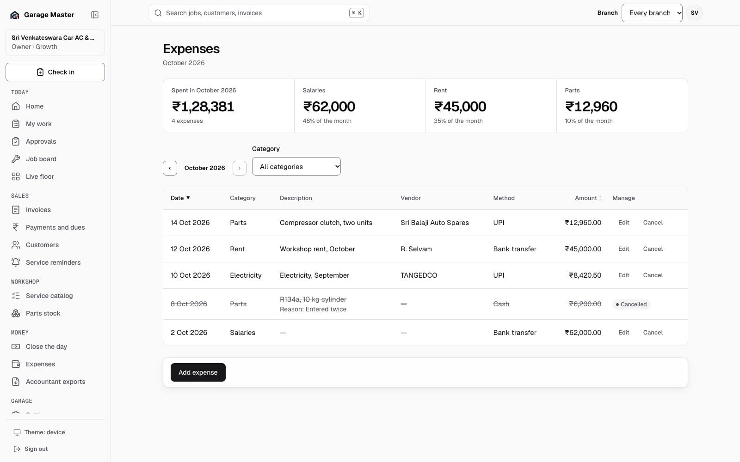
Task: Click the Add expense button
Action: click(x=198, y=372)
